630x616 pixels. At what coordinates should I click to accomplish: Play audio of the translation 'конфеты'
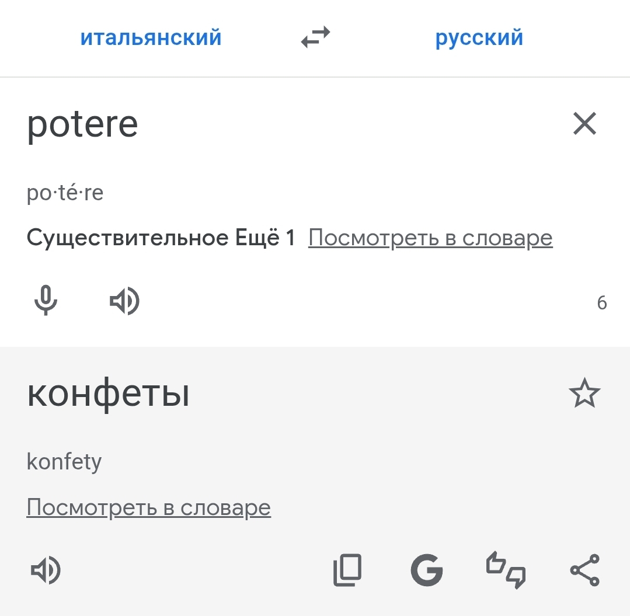tap(46, 570)
